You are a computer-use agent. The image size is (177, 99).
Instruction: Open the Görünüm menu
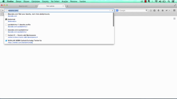(x=36, y=1)
